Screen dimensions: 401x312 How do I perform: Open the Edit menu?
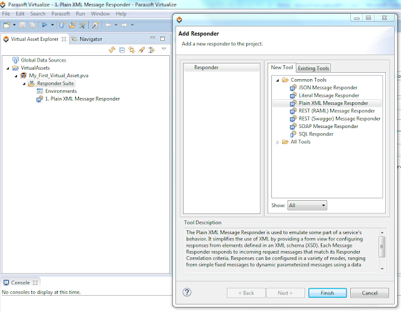click(x=20, y=14)
